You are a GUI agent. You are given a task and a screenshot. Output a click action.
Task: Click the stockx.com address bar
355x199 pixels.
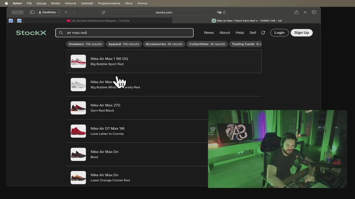pyautogui.click(x=164, y=12)
